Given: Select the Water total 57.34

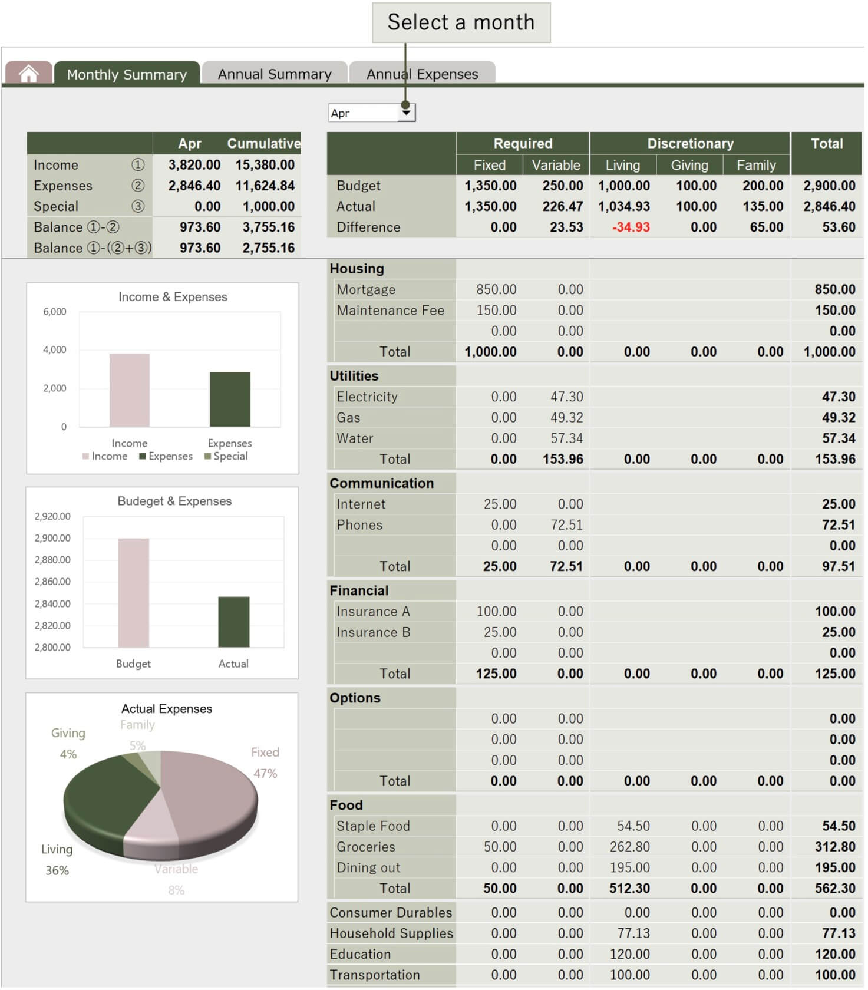Looking at the screenshot, I should [x=839, y=438].
